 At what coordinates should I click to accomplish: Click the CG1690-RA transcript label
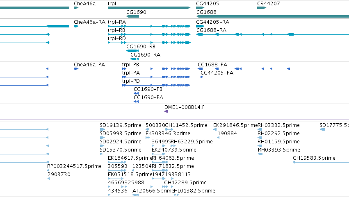click(x=145, y=55)
